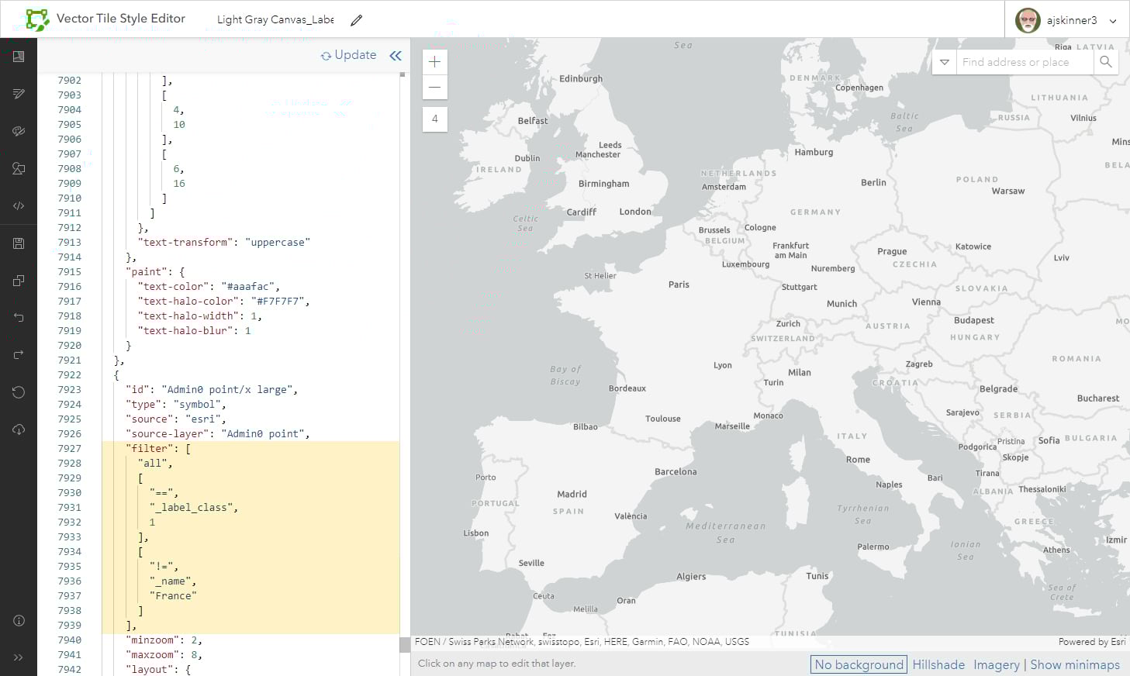Toggle Show minimaps

point(1075,664)
